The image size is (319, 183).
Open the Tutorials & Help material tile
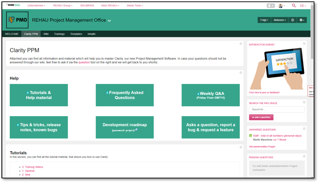click(39, 95)
